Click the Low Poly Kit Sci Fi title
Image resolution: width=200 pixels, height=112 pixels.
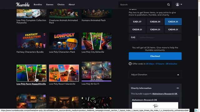(90, 84)
